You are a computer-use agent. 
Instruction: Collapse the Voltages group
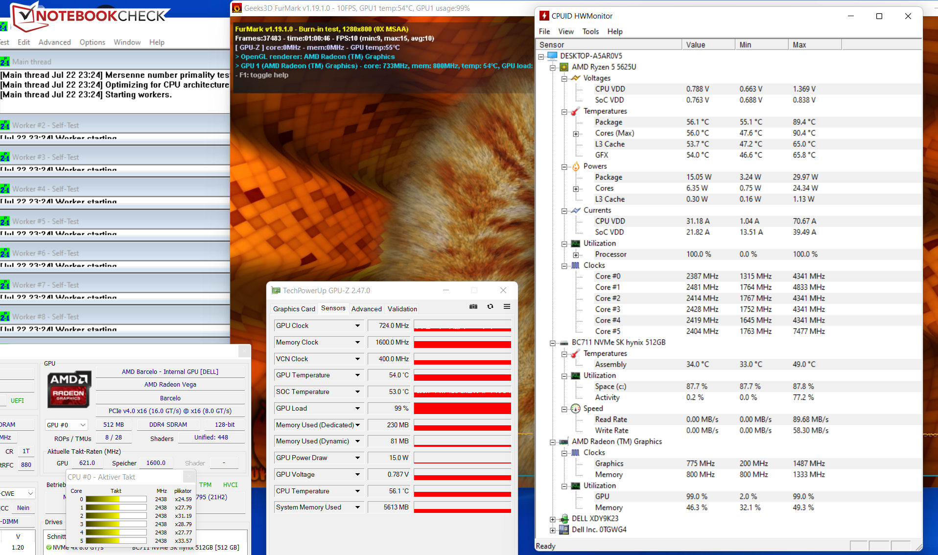coord(564,78)
